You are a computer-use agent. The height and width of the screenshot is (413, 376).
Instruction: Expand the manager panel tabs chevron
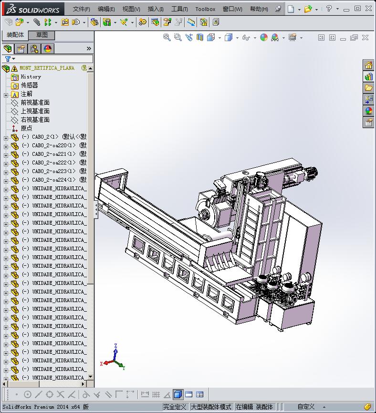89,48
